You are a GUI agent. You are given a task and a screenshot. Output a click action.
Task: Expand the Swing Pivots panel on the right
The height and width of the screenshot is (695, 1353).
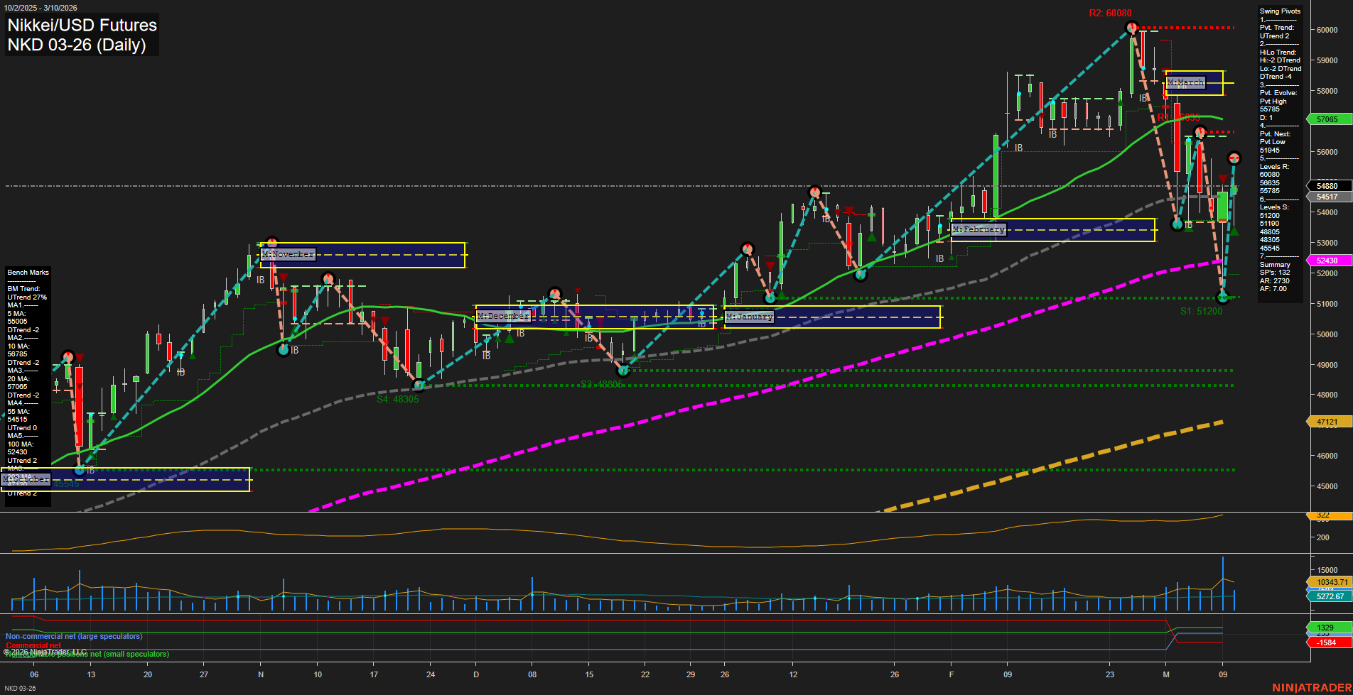pyautogui.click(x=1279, y=11)
